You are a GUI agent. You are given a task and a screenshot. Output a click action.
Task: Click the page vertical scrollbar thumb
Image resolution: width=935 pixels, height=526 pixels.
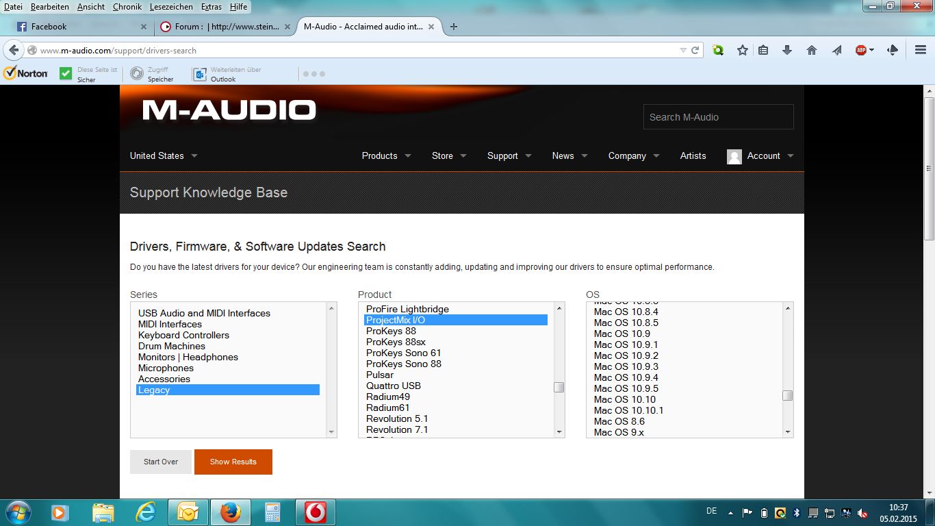click(x=929, y=168)
